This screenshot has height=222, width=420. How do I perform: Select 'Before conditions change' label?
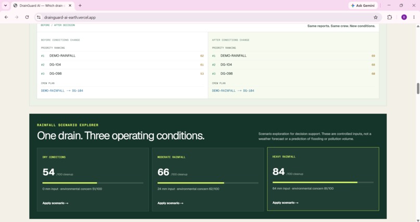tap(60, 40)
